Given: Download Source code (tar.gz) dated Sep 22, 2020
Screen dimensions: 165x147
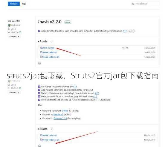Looking at the screenshot, I should click(51, 57).
